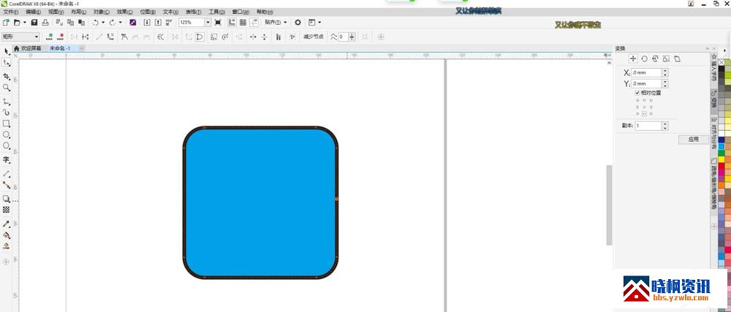Pick the black swatch in the color palette
The height and width of the screenshot is (312, 731).
click(x=721, y=69)
